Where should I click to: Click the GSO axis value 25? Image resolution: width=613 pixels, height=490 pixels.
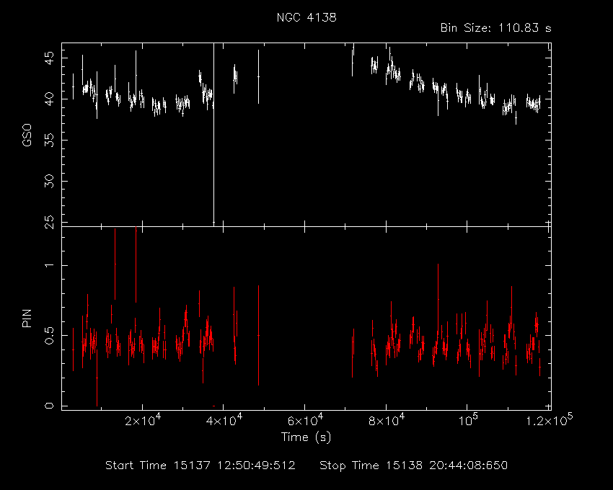(49, 221)
